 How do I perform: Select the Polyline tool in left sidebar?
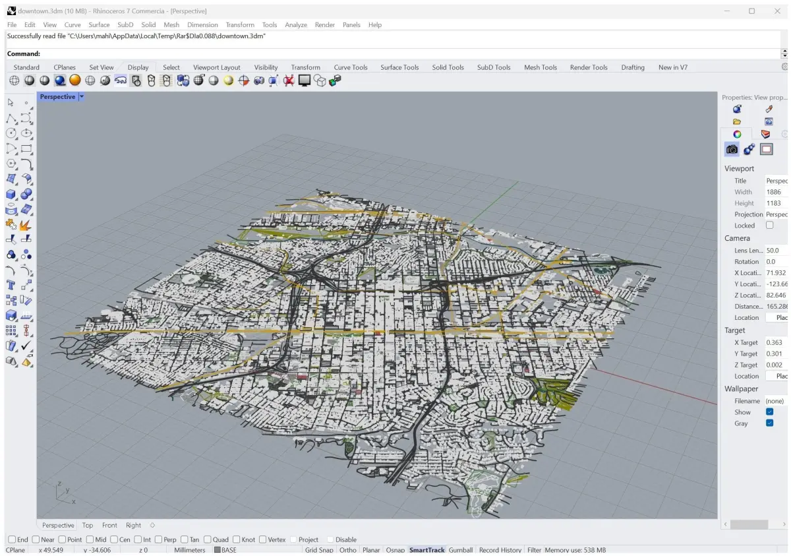(11, 119)
